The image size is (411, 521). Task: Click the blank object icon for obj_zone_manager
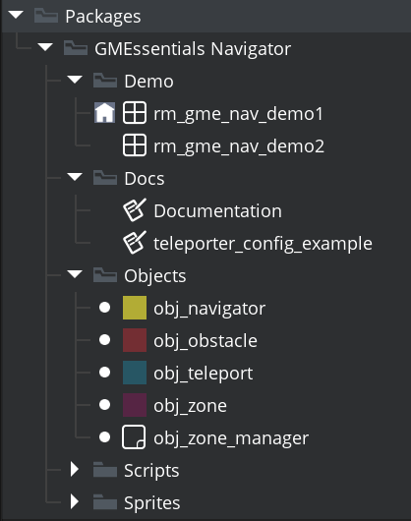134,436
